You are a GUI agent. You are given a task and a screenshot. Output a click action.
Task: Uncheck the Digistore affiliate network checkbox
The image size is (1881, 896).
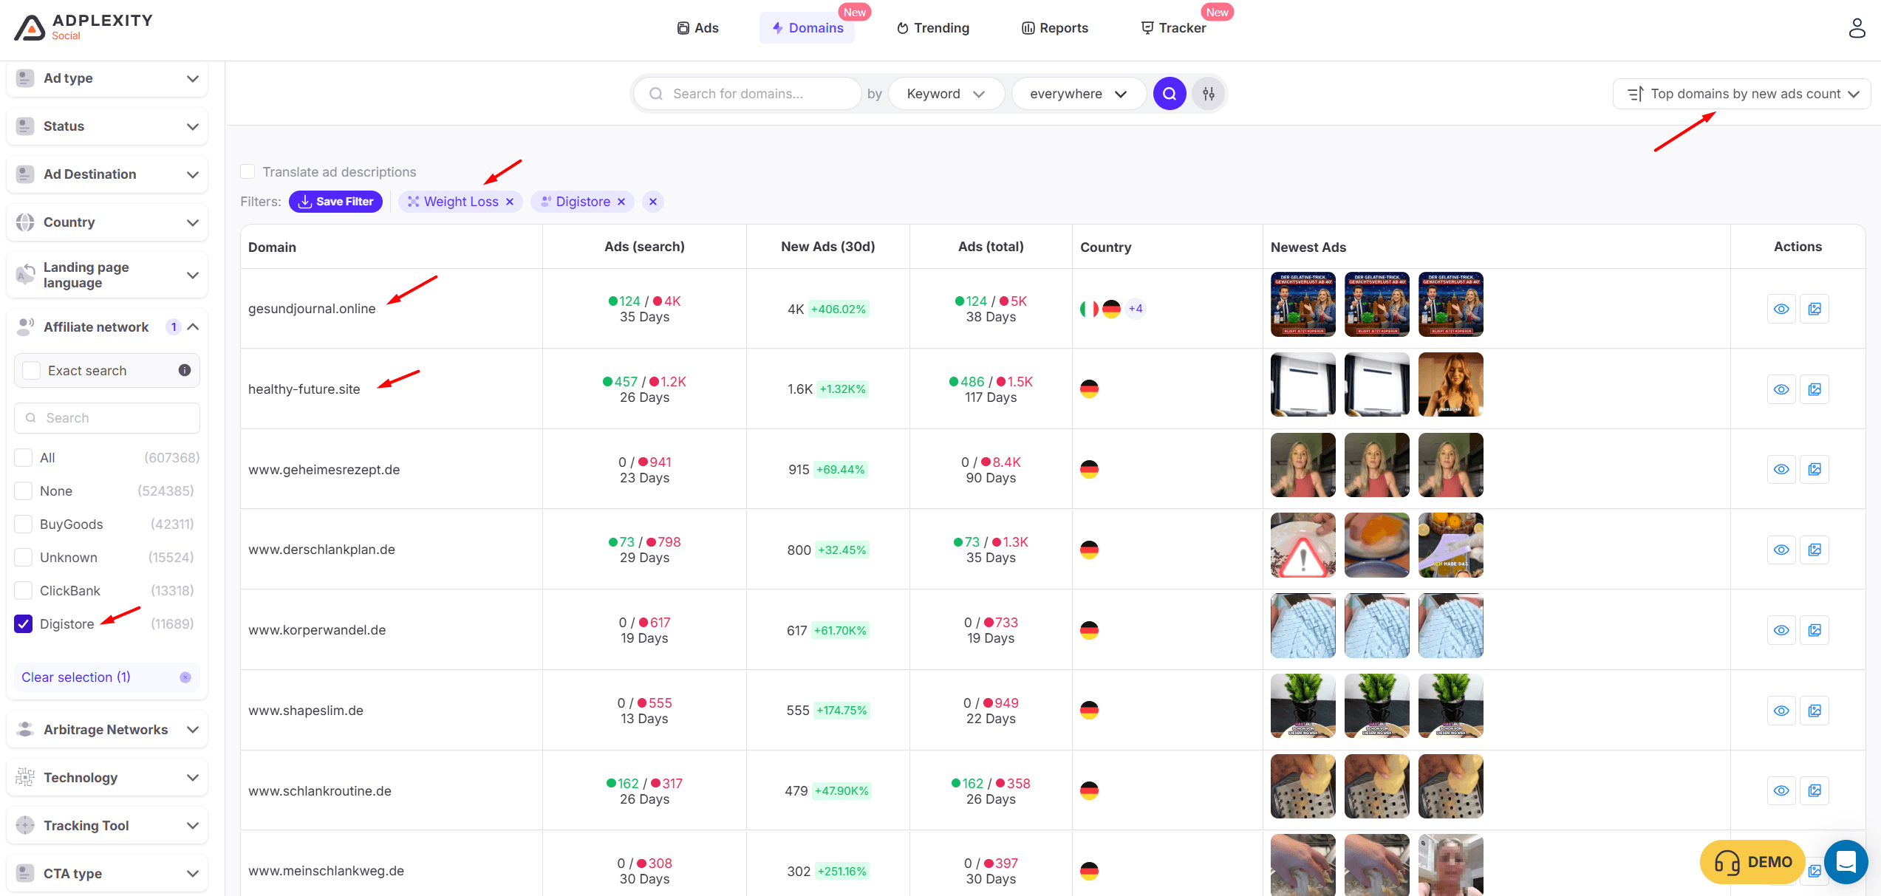24,624
